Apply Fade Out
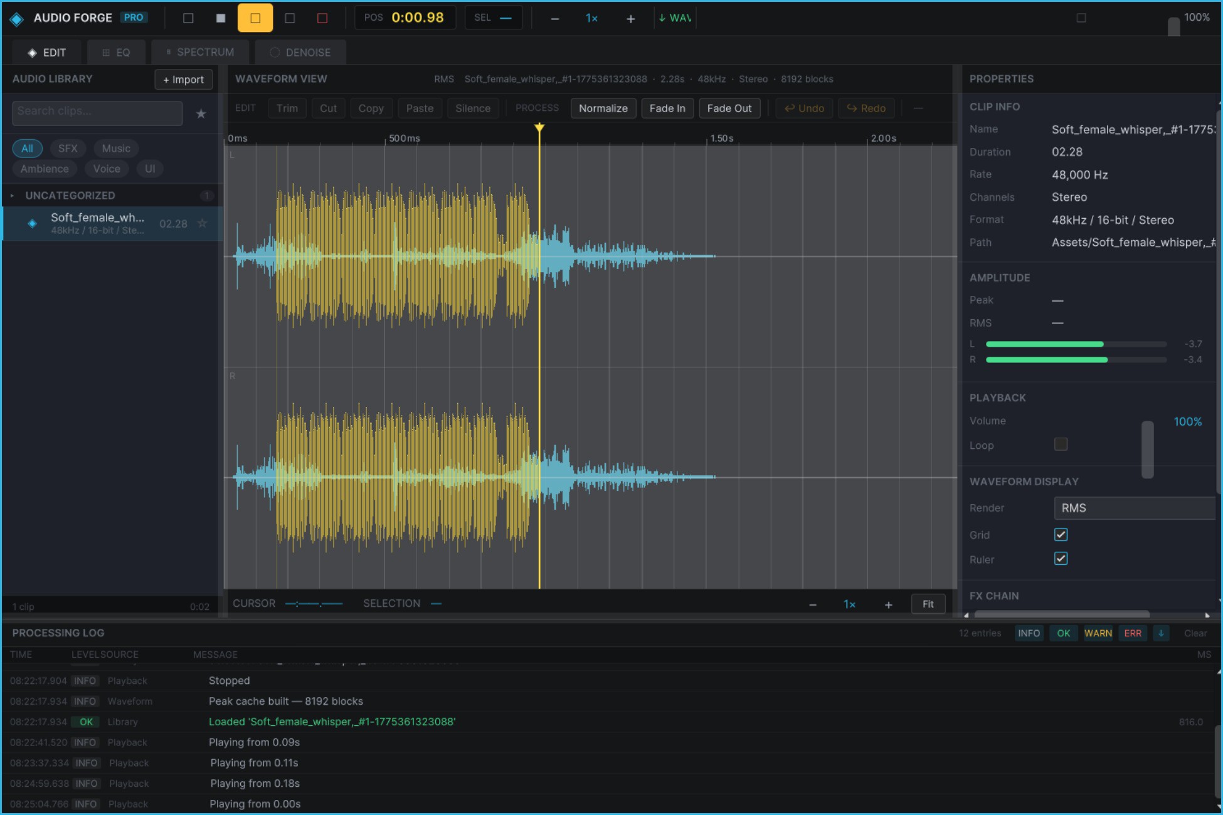This screenshot has height=815, width=1223. (x=729, y=108)
